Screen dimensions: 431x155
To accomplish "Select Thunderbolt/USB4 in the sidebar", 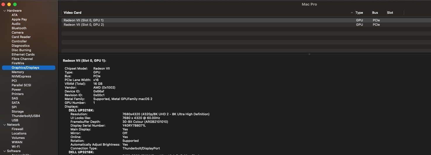I will (x=26, y=116).
